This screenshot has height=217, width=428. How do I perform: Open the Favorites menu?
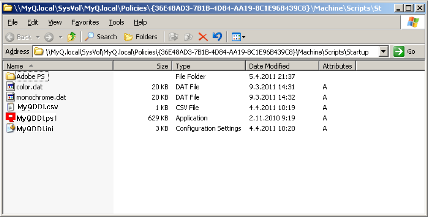tap(85, 22)
